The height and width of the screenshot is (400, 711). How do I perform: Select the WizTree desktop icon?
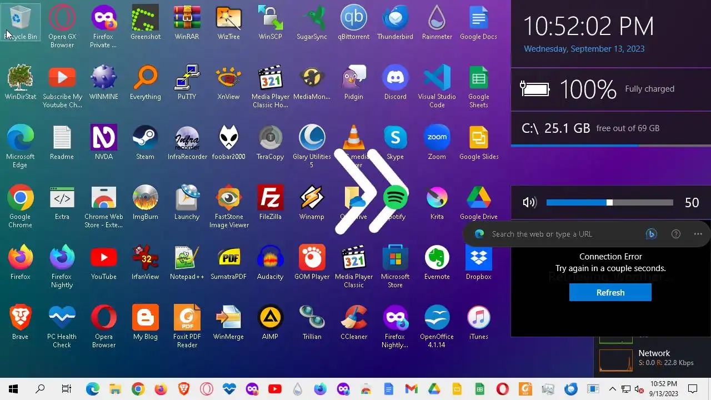click(229, 23)
